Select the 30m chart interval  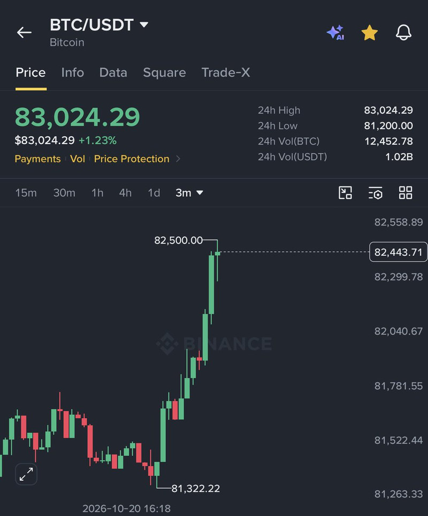tap(64, 192)
